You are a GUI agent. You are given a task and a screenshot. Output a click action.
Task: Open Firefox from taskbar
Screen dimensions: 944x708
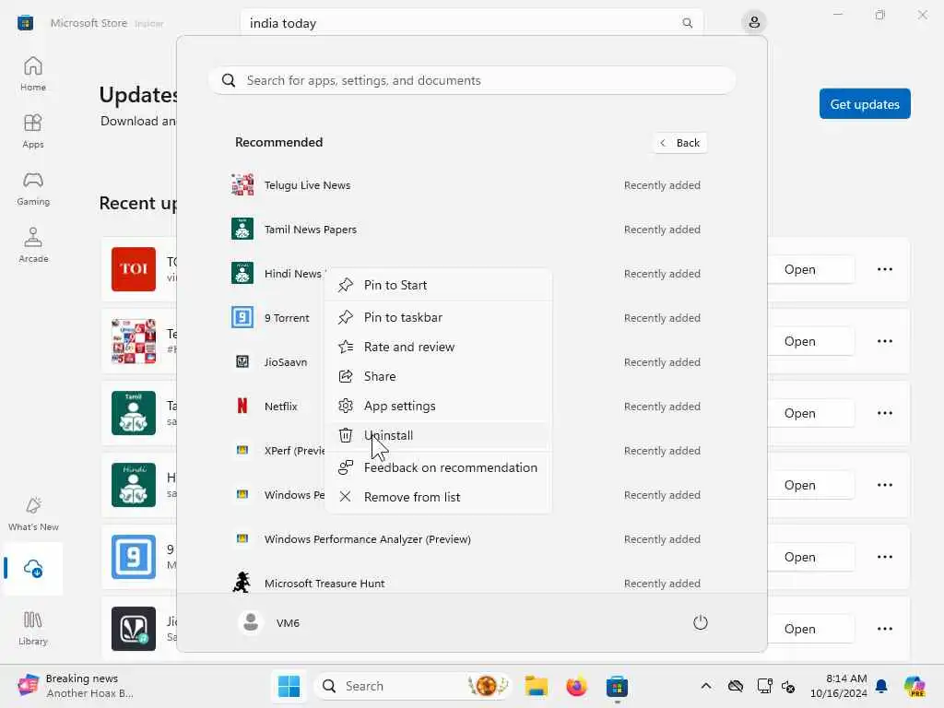point(576,686)
